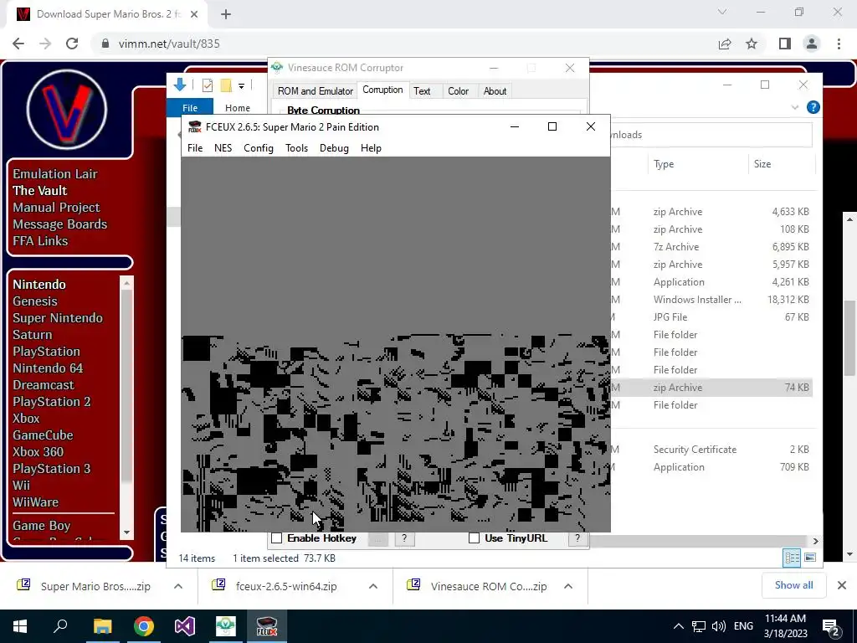The height and width of the screenshot is (643, 857).
Task: Open the FCEUX File menu
Action: pyautogui.click(x=194, y=148)
